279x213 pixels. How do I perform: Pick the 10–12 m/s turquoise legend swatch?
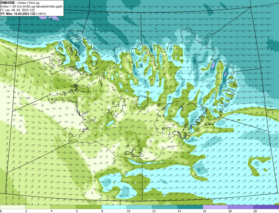[x=139, y=207]
